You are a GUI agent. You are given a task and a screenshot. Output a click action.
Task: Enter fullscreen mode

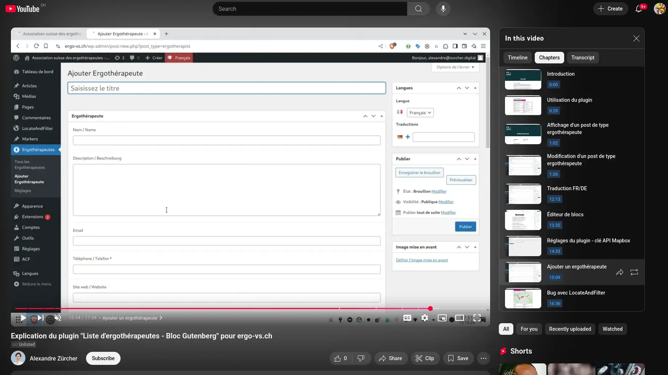(x=477, y=318)
